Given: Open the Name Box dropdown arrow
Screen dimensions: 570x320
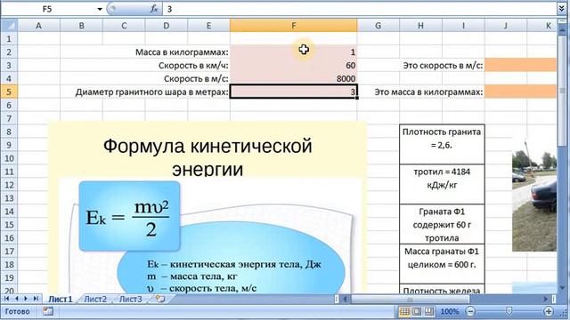Looking at the screenshot, I should (100, 9).
